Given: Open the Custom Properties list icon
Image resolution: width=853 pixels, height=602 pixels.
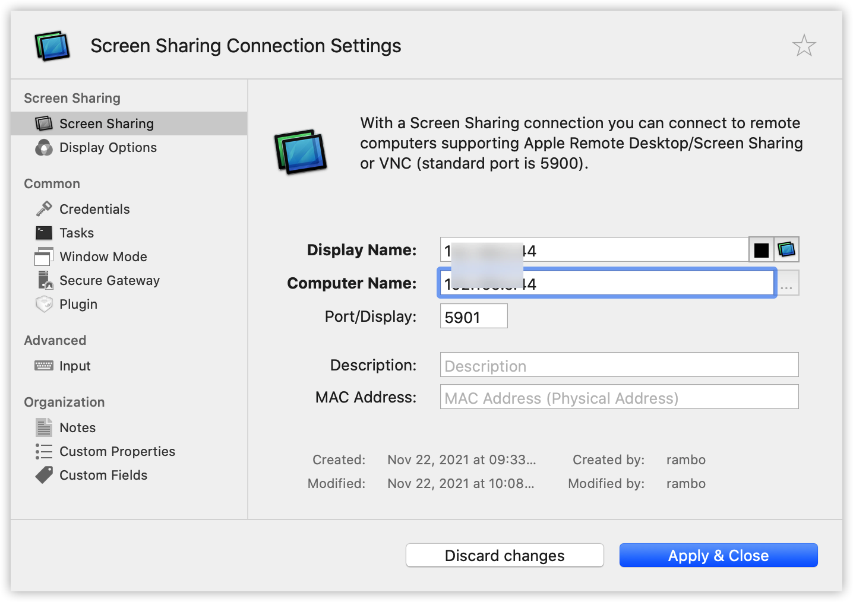Looking at the screenshot, I should click(44, 451).
